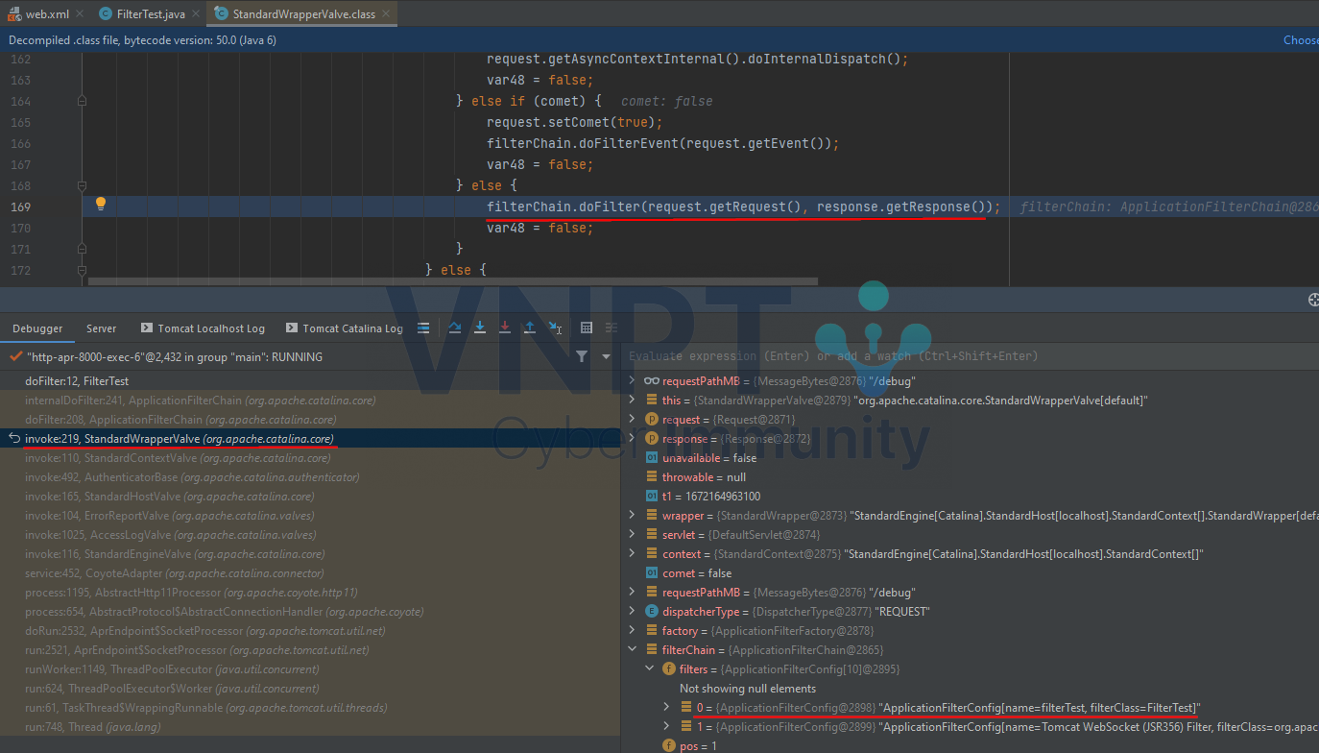Expand filter element 0 ApplicationFilterConfig

coord(667,708)
